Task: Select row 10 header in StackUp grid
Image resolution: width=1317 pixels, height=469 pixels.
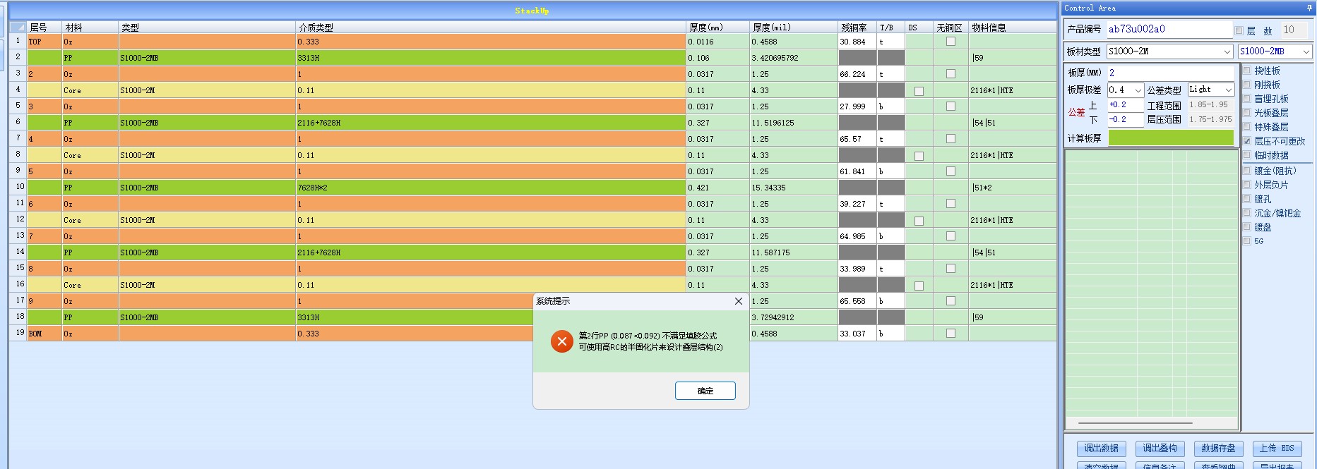Action: tap(18, 187)
